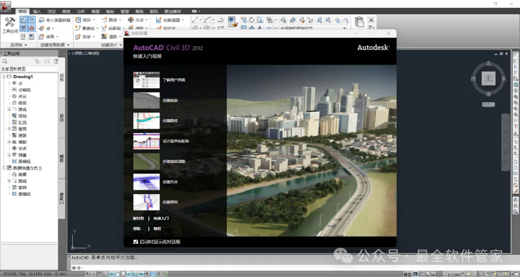Screen dimensions: 520x277
Task: Toggle the Prospector palette icon in 选项板
Action: coord(23,20)
